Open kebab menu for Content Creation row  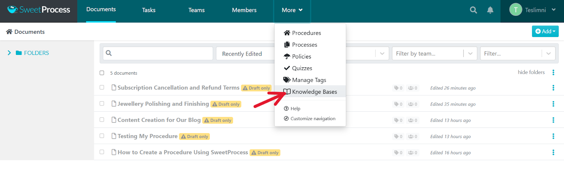[553, 120]
